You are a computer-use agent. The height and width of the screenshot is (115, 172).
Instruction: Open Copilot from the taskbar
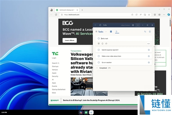click(81, 112)
